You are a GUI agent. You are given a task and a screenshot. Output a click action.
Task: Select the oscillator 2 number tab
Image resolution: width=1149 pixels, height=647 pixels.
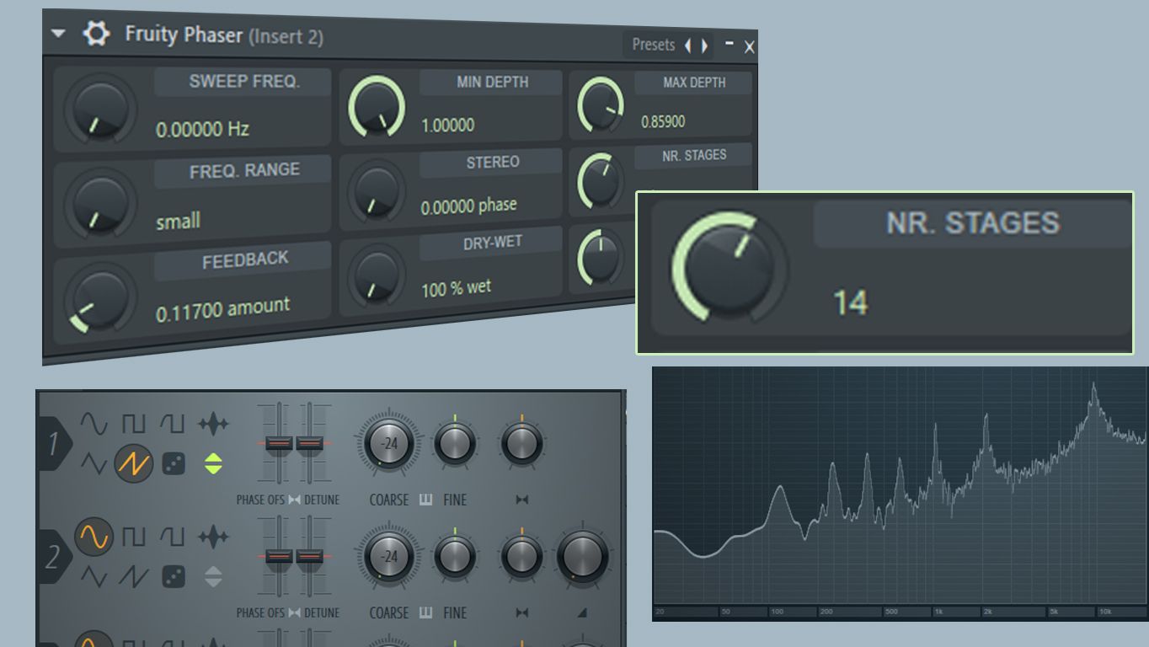click(x=53, y=557)
